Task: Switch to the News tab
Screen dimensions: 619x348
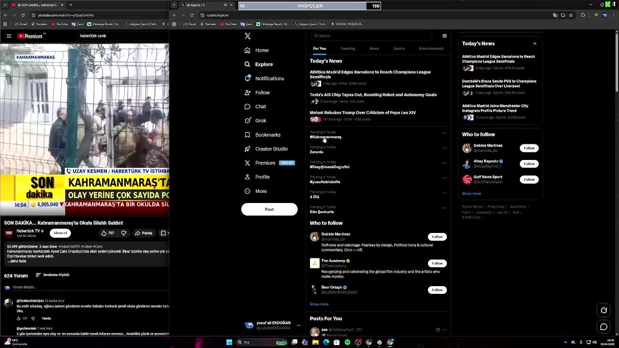Action: [x=374, y=48]
